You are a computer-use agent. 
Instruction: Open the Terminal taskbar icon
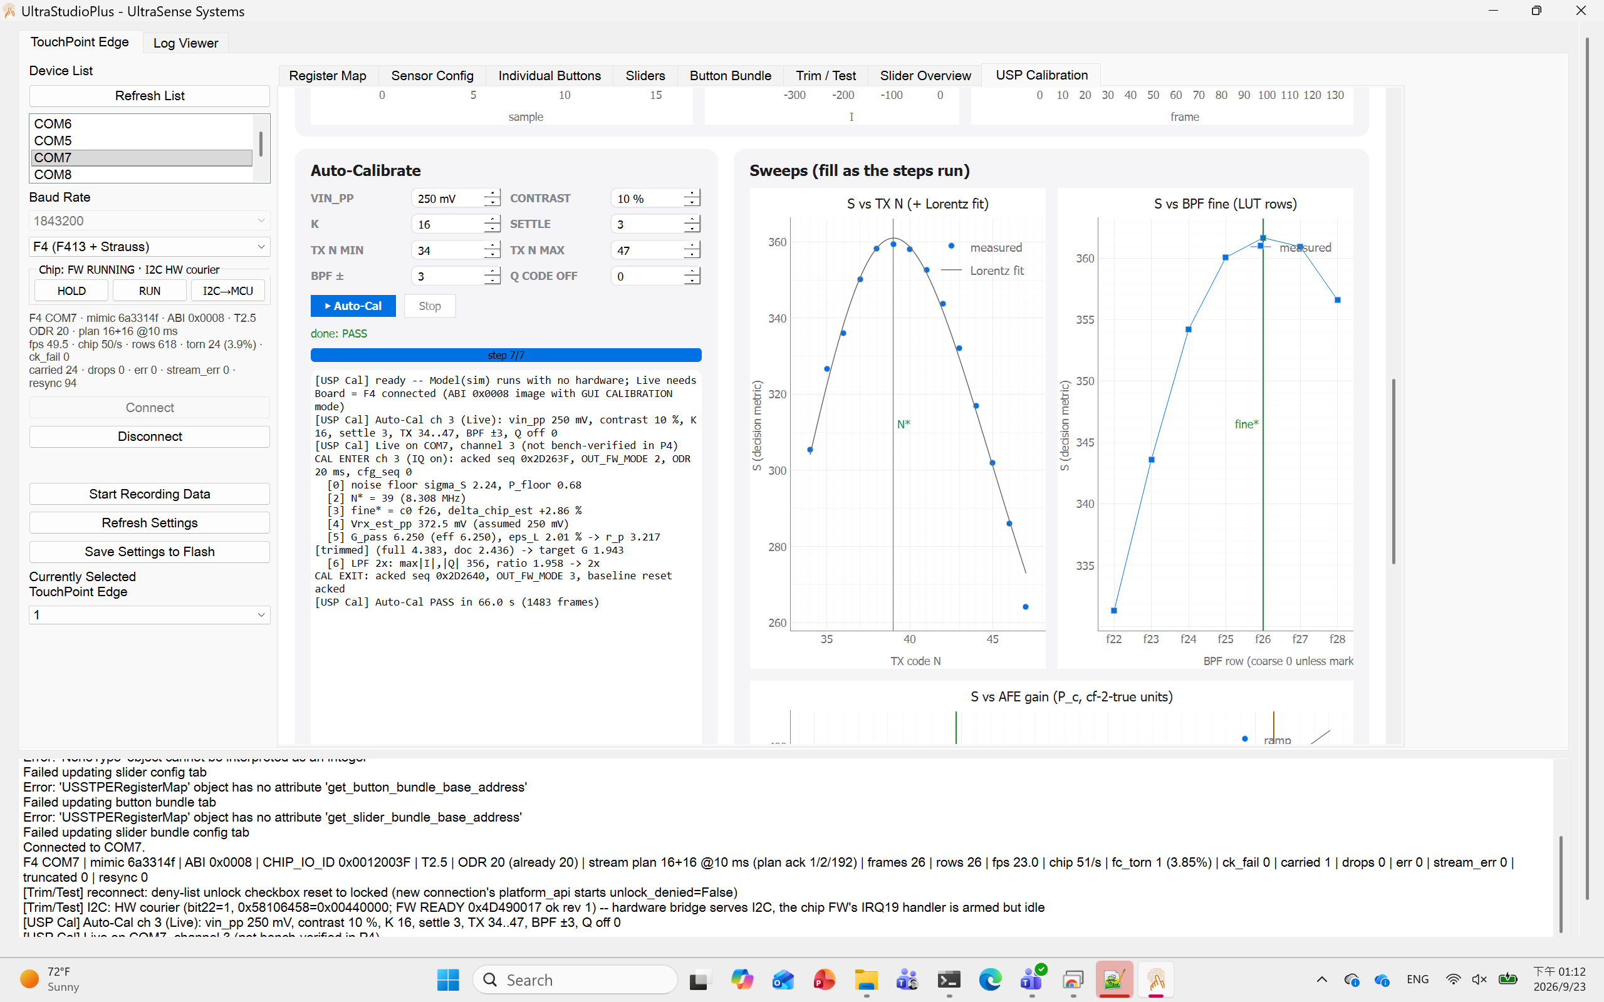point(949,979)
